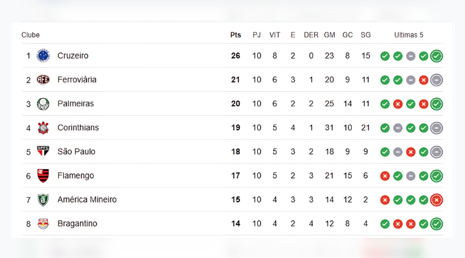465x258 pixels.
Task: Click Ferroviária's latest match draw indicator
Action: pyautogui.click(x=437, y=79)
